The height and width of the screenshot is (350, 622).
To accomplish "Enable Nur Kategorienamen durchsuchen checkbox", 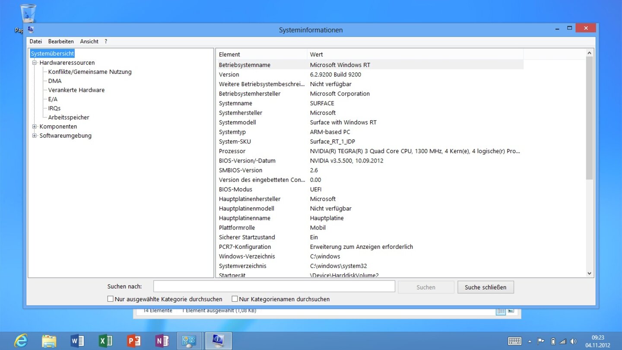I will [235, 299].
